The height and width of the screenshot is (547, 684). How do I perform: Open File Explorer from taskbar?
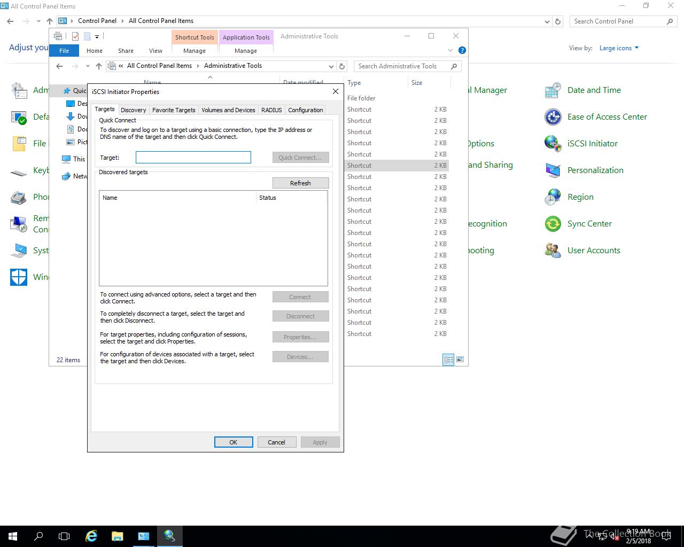click(118, 536)
